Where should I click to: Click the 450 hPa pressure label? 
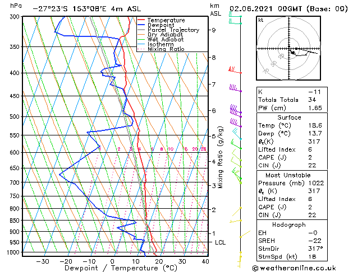click(x=16, y=96)
